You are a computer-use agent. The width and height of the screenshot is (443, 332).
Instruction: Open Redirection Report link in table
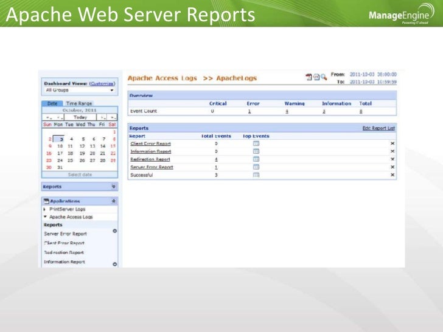pos(150,159)
